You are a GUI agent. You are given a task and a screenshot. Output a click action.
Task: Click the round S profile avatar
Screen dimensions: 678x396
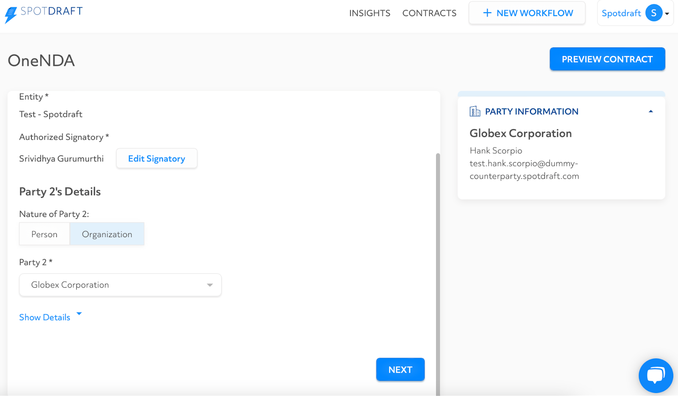point(653,13)
